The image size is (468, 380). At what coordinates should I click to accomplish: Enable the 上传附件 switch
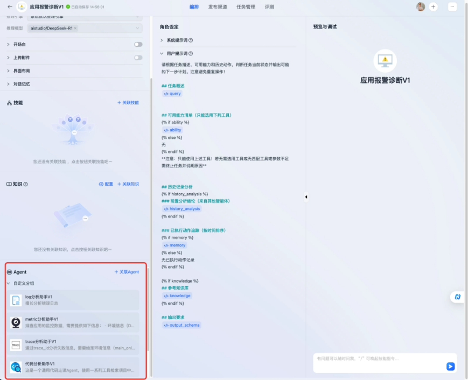tap(138, 58)
